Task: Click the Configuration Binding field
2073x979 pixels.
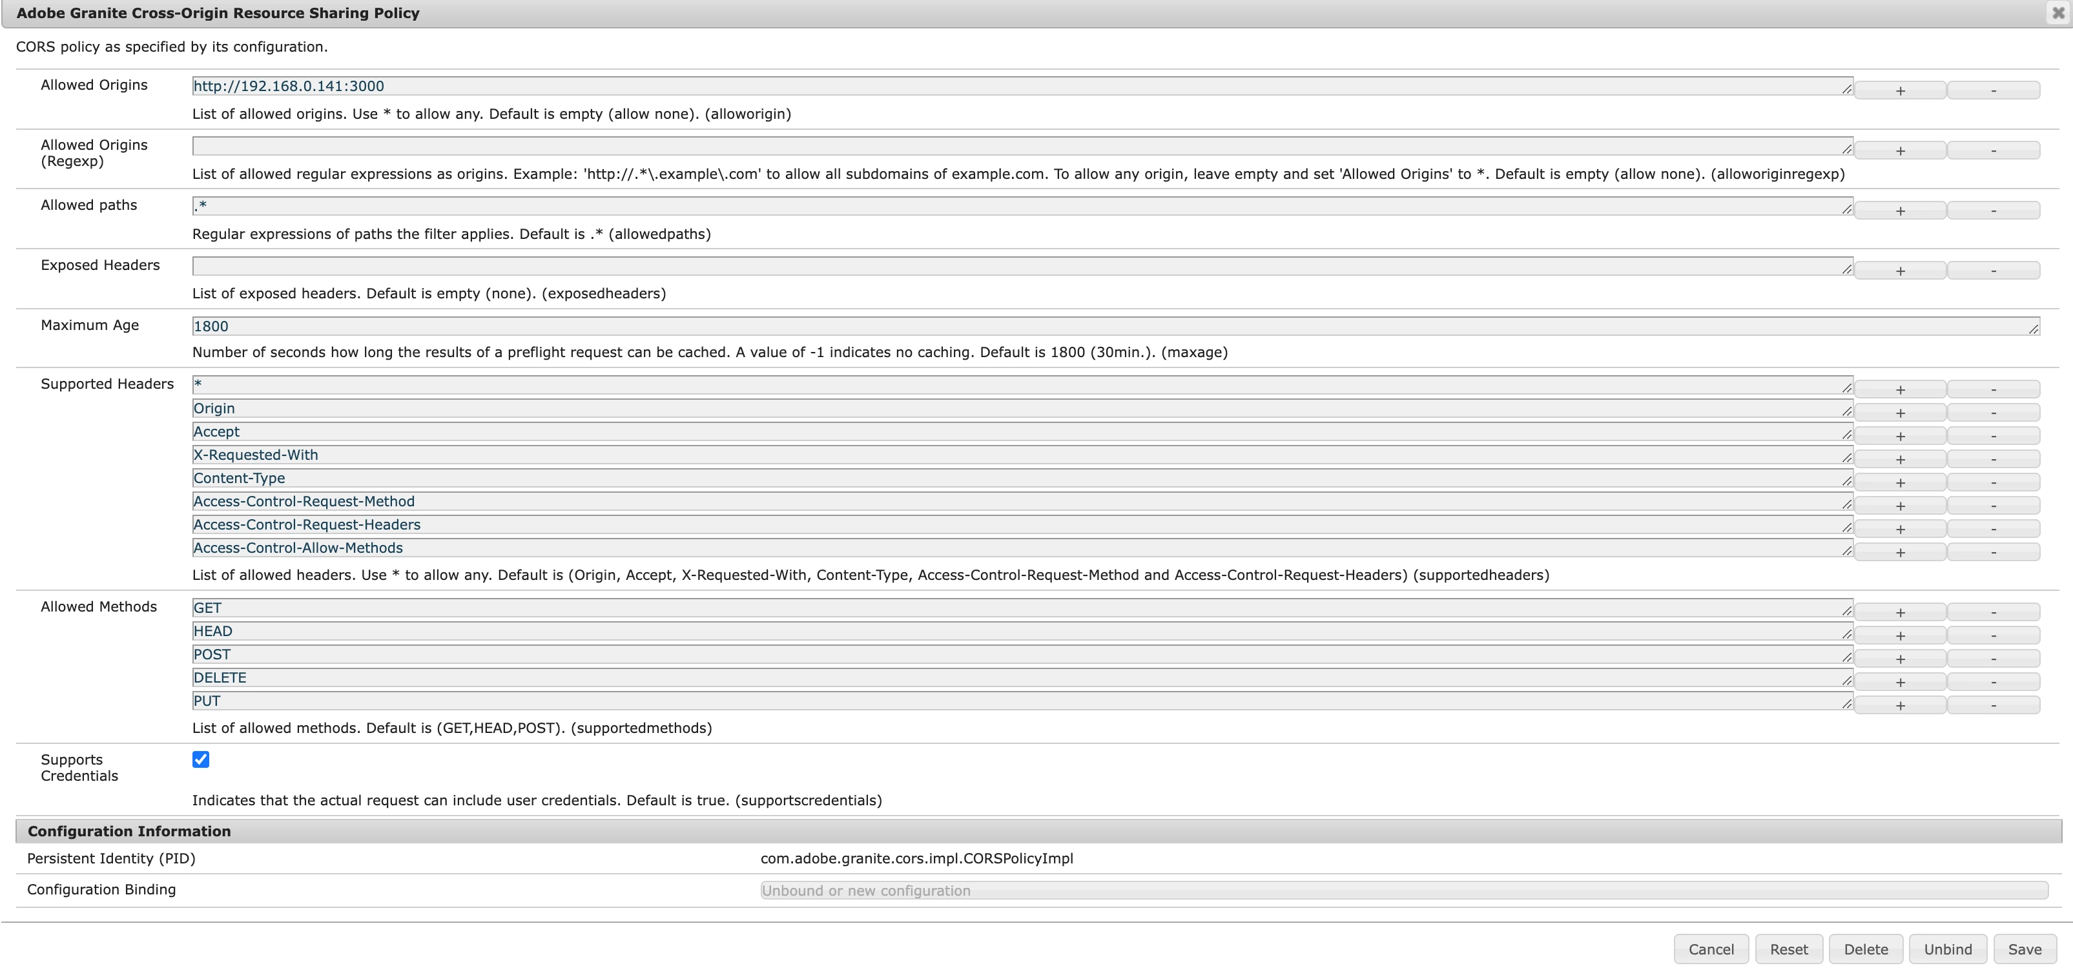Action: click(x=1403, y=891)
